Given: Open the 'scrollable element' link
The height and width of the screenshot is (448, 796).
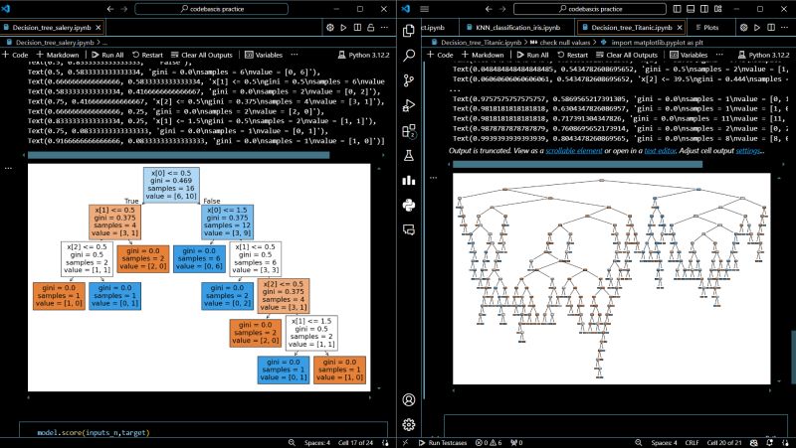Looking at the screenshot, I should (574, 151).
